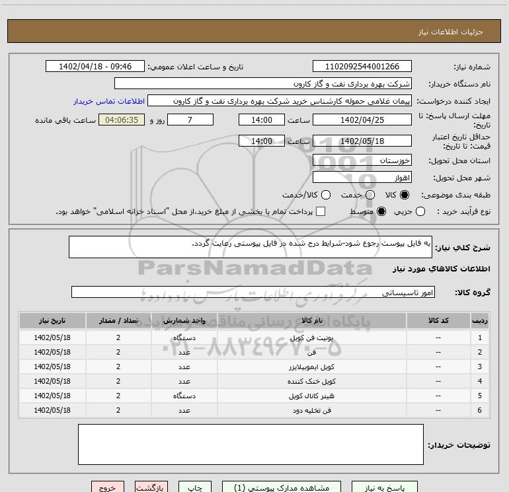The width and height of the screenshot is (509, 492).
Task: Select item name فن in row 2
Action: [311, 352]
